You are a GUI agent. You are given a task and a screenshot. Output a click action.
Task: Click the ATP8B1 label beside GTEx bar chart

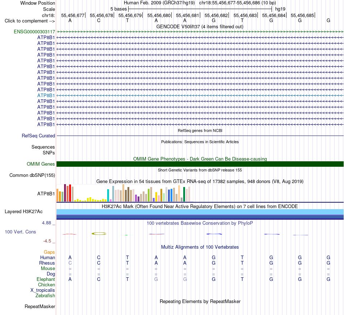(46, 194)
